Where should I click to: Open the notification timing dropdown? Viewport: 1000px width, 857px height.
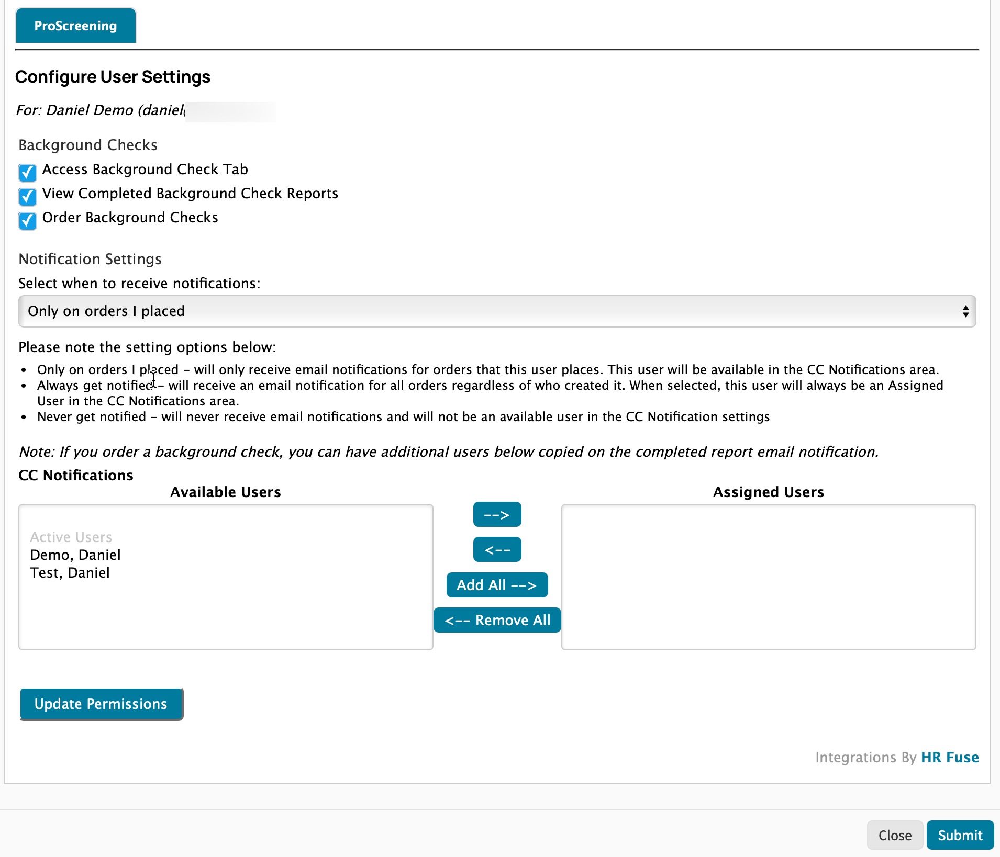(497, 311)
